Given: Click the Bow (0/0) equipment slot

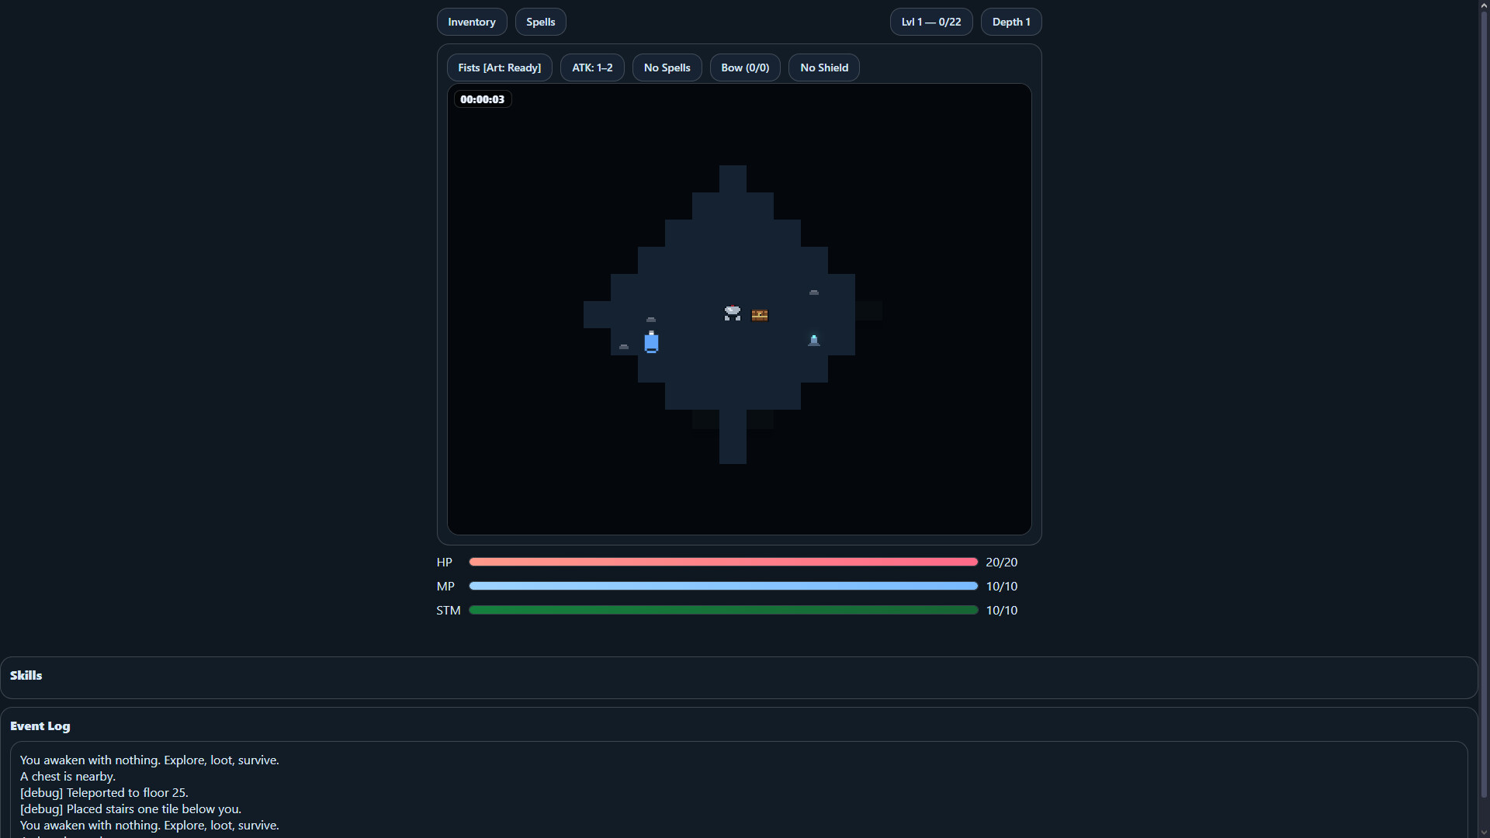Looking at the screenshot, I should coord(744,68).
